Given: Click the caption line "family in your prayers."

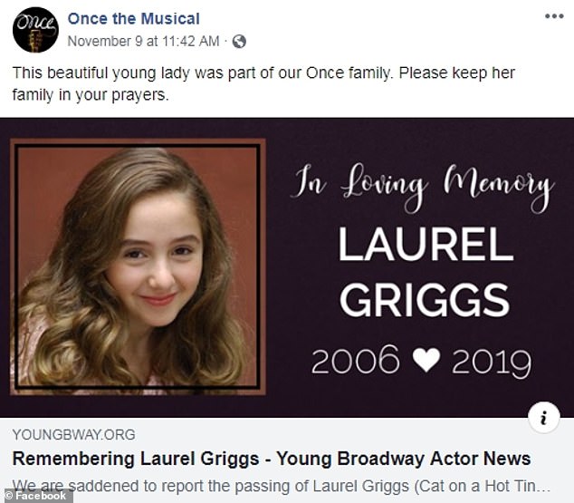Looking at the screenshot, I should tap(91, 96).
